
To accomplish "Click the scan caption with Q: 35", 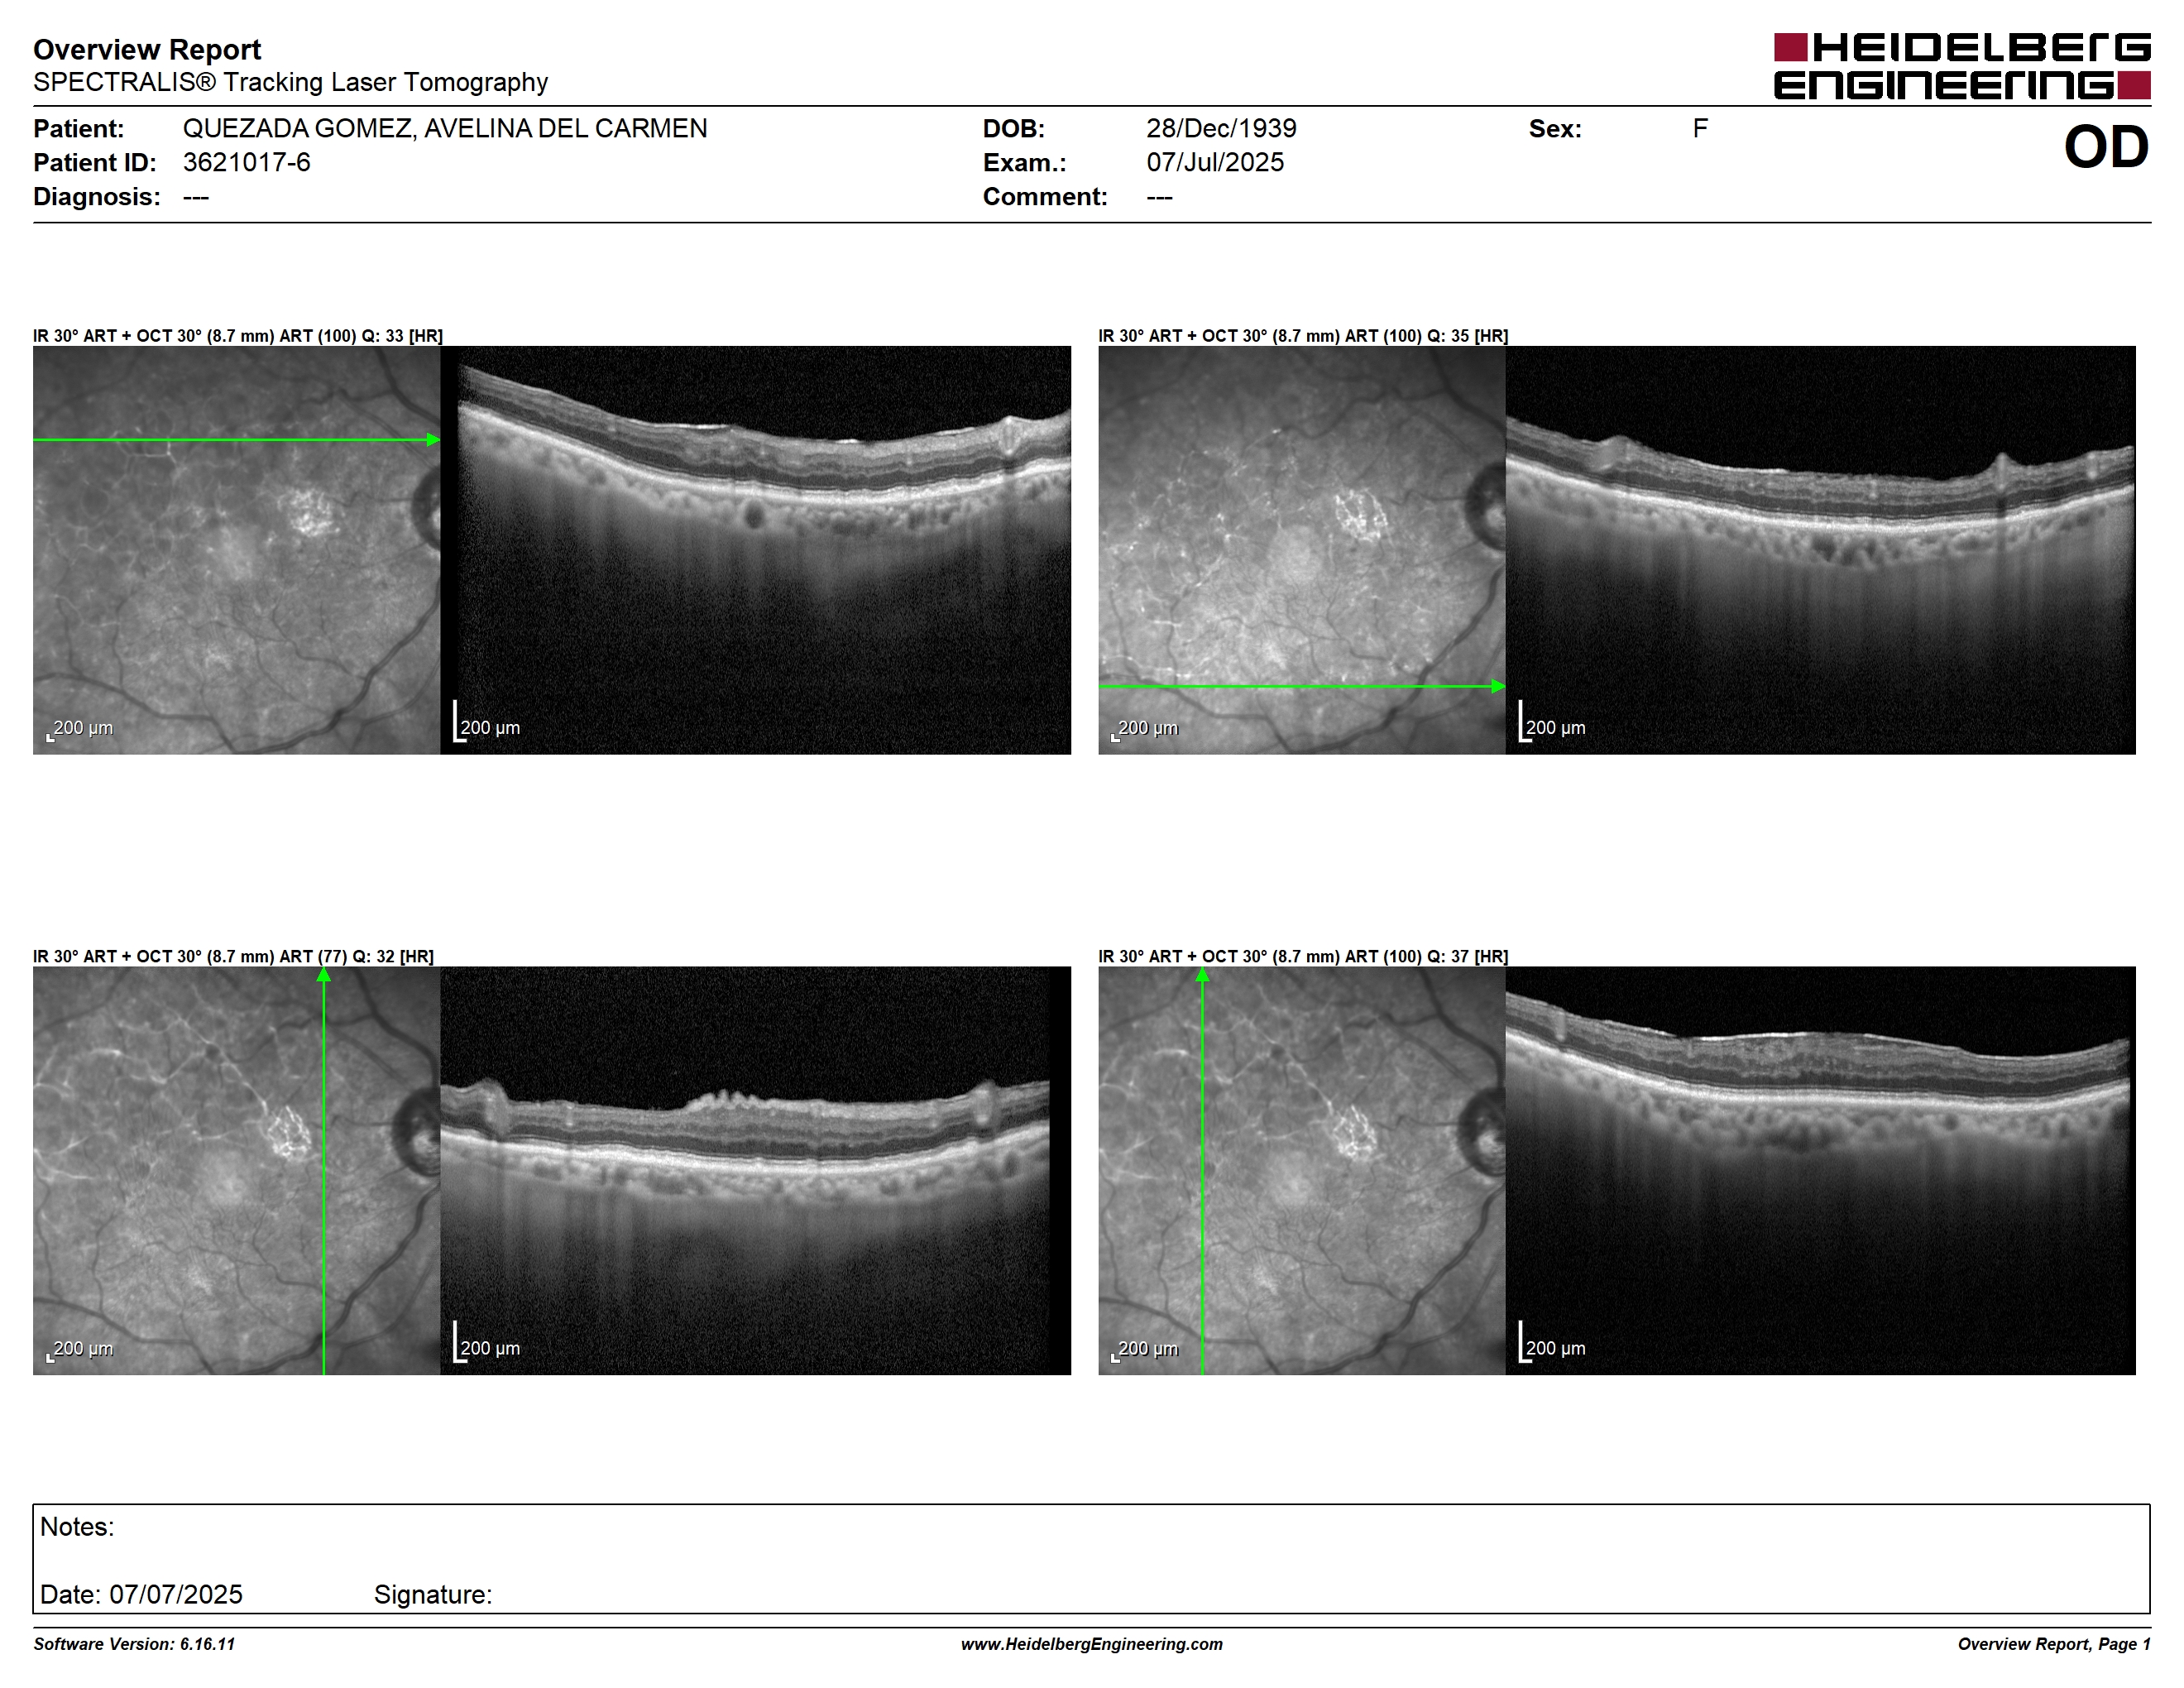I will (x=1303, y=336).
